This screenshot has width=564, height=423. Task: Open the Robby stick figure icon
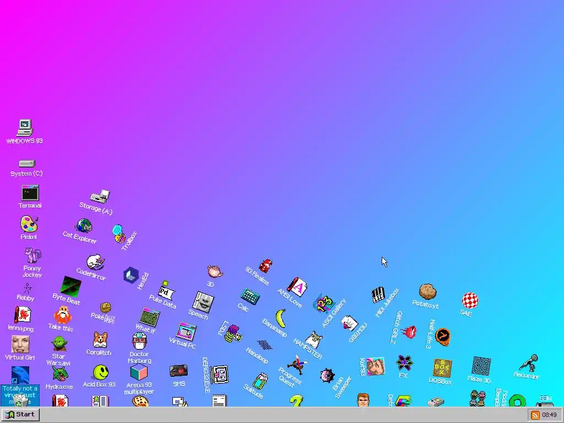pyautogui.click(x=26, y=288)
